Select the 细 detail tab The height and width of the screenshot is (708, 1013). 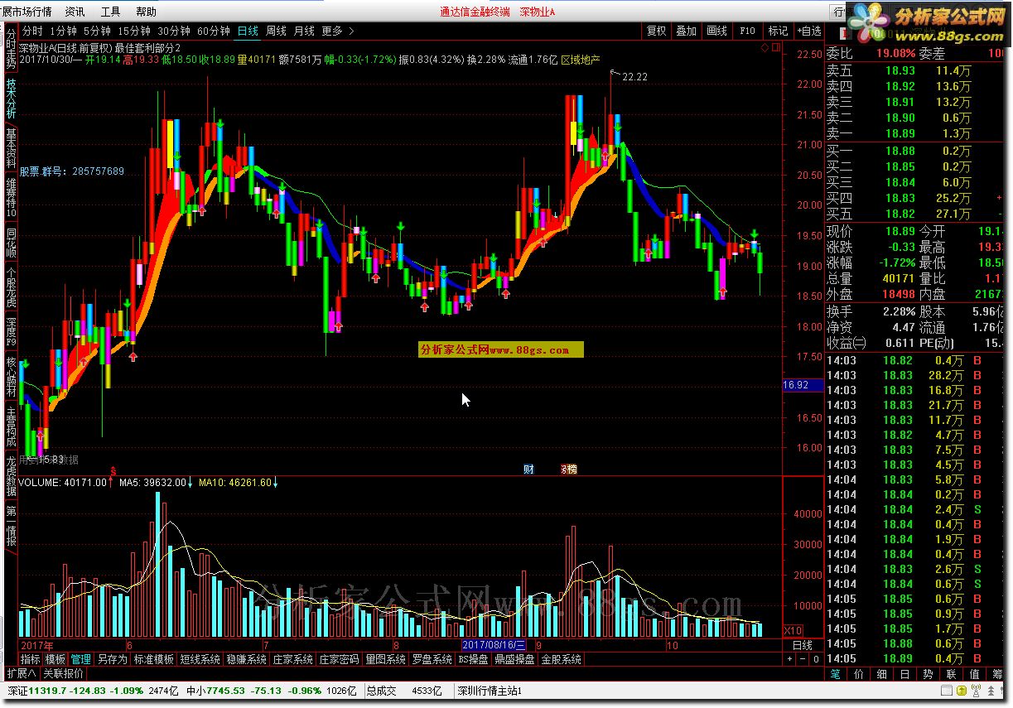(882, 674)
